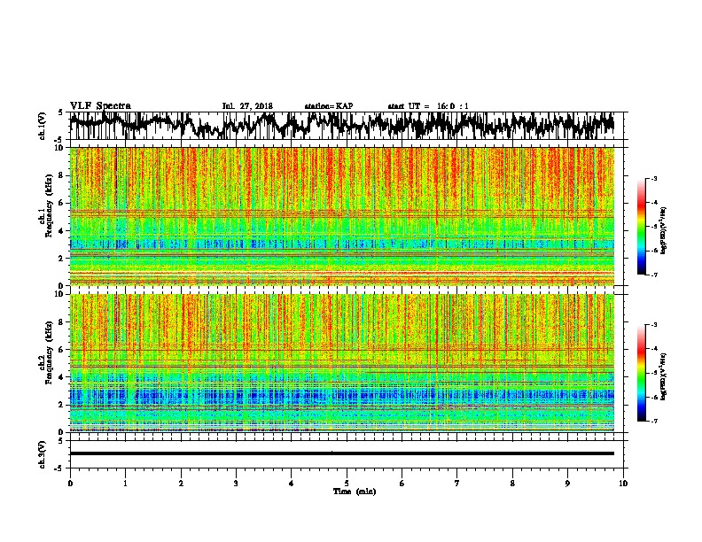Viewport: 702px width, 542px height.
Task: Click the lower color scale log(PSD) units label
Action: click(x=665, y=376)
